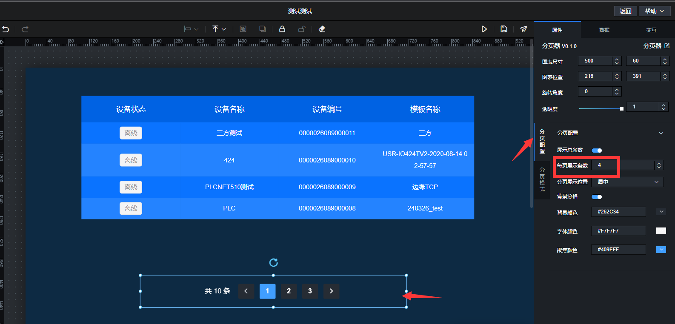The width and height of the screenshot is (675, 324).
Task: Collapse the 分页配置 section
Action: (661, 133)
